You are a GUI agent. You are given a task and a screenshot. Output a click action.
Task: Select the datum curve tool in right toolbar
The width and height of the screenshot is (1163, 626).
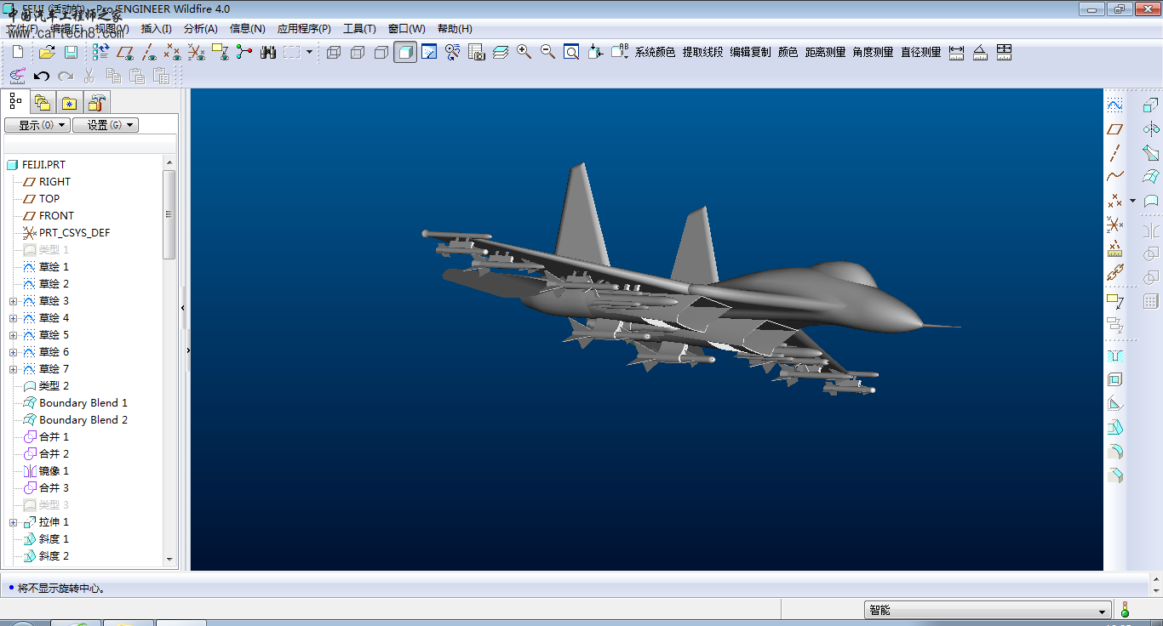pos(1115,177)
